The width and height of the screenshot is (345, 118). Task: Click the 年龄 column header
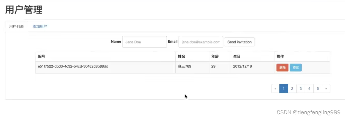click(x=215, y=57)
